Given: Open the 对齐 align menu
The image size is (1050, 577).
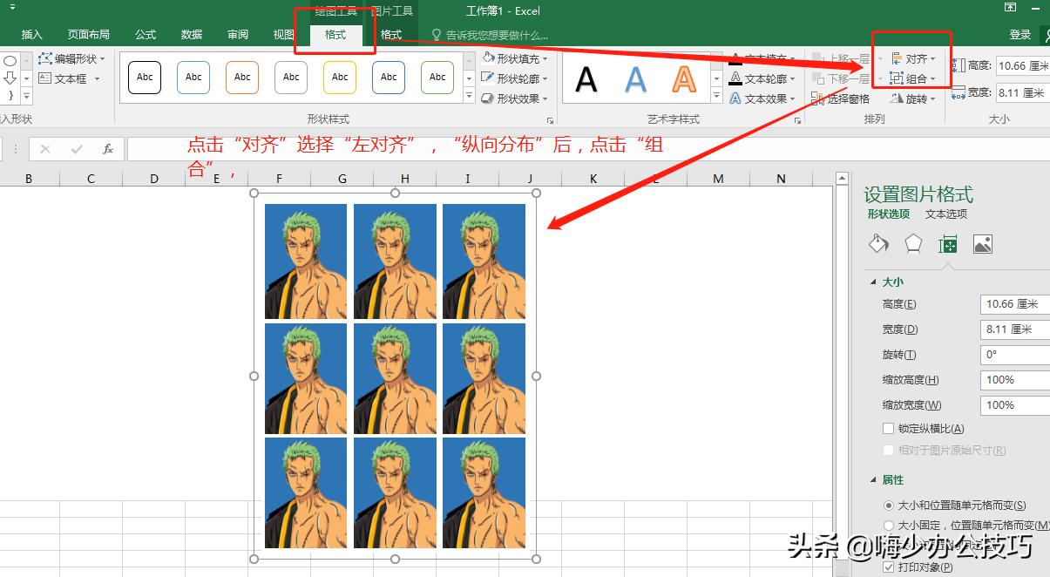Looking at the screenshot, I should coord(913,58).
